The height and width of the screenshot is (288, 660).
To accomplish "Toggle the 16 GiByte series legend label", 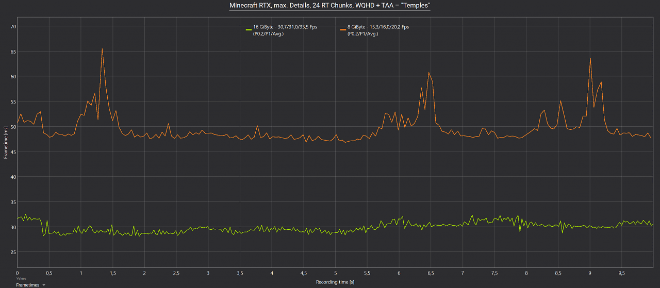I will pos(285,30).
